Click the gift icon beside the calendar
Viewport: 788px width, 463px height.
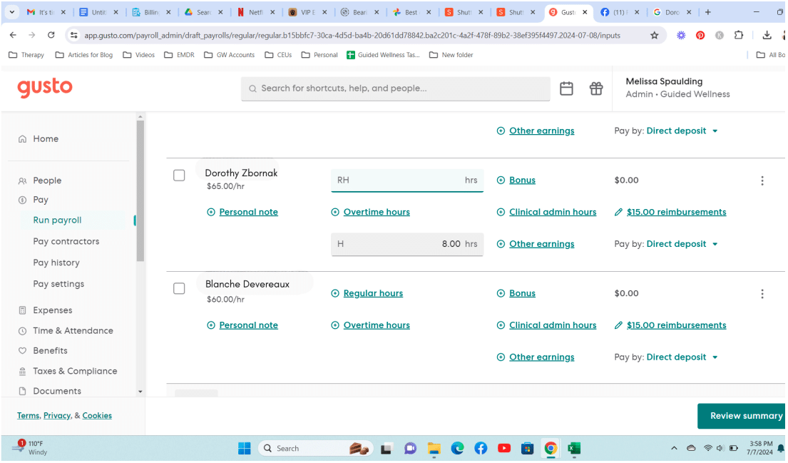pos(596,88)
